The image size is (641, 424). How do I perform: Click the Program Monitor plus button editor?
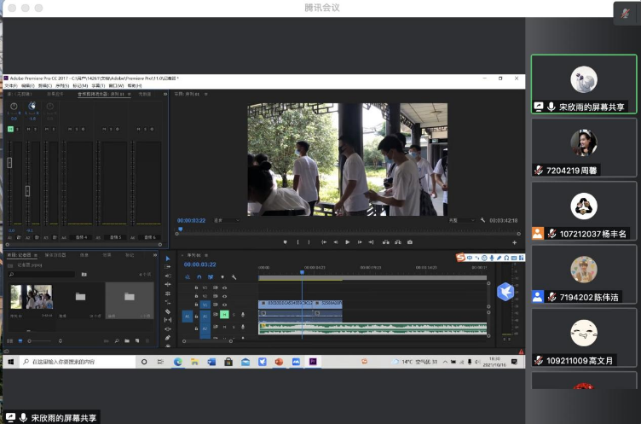point(514,242)
